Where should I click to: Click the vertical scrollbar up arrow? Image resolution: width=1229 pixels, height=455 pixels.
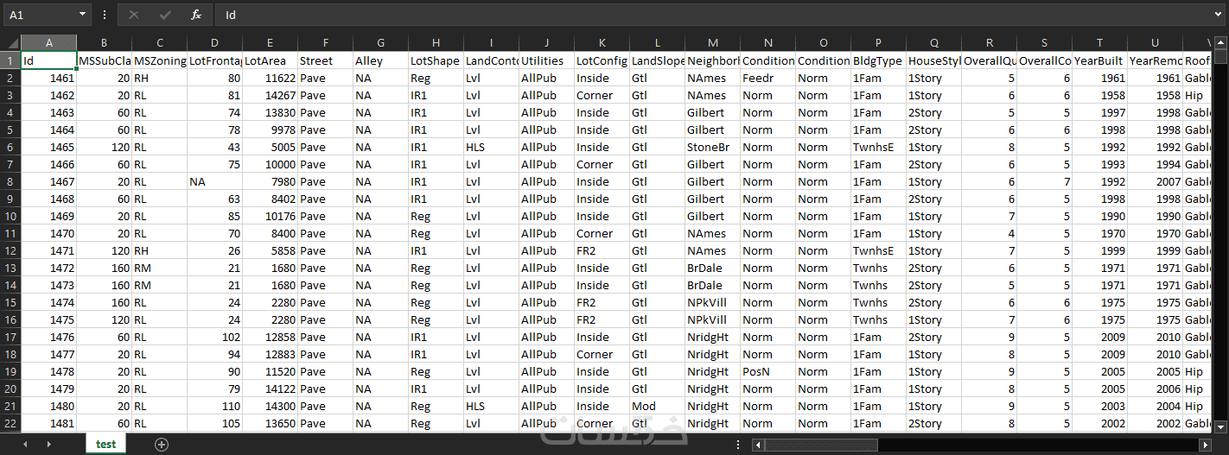pos(1220,42)
